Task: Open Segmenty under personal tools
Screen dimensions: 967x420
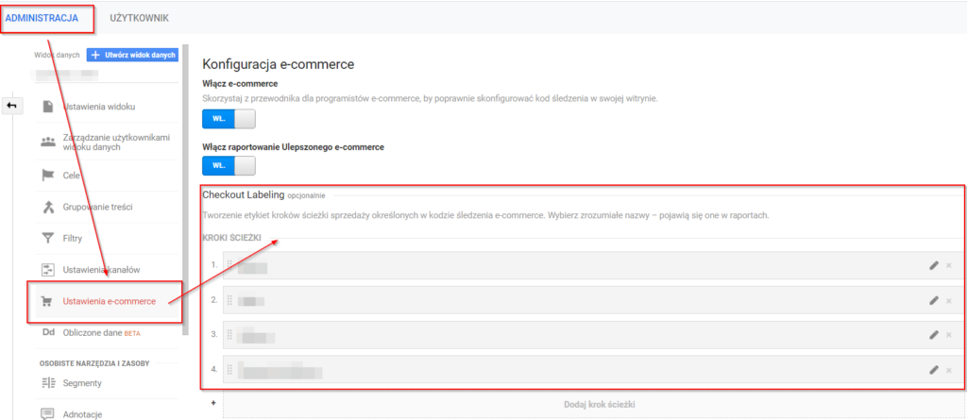Action: pos(82,383)
